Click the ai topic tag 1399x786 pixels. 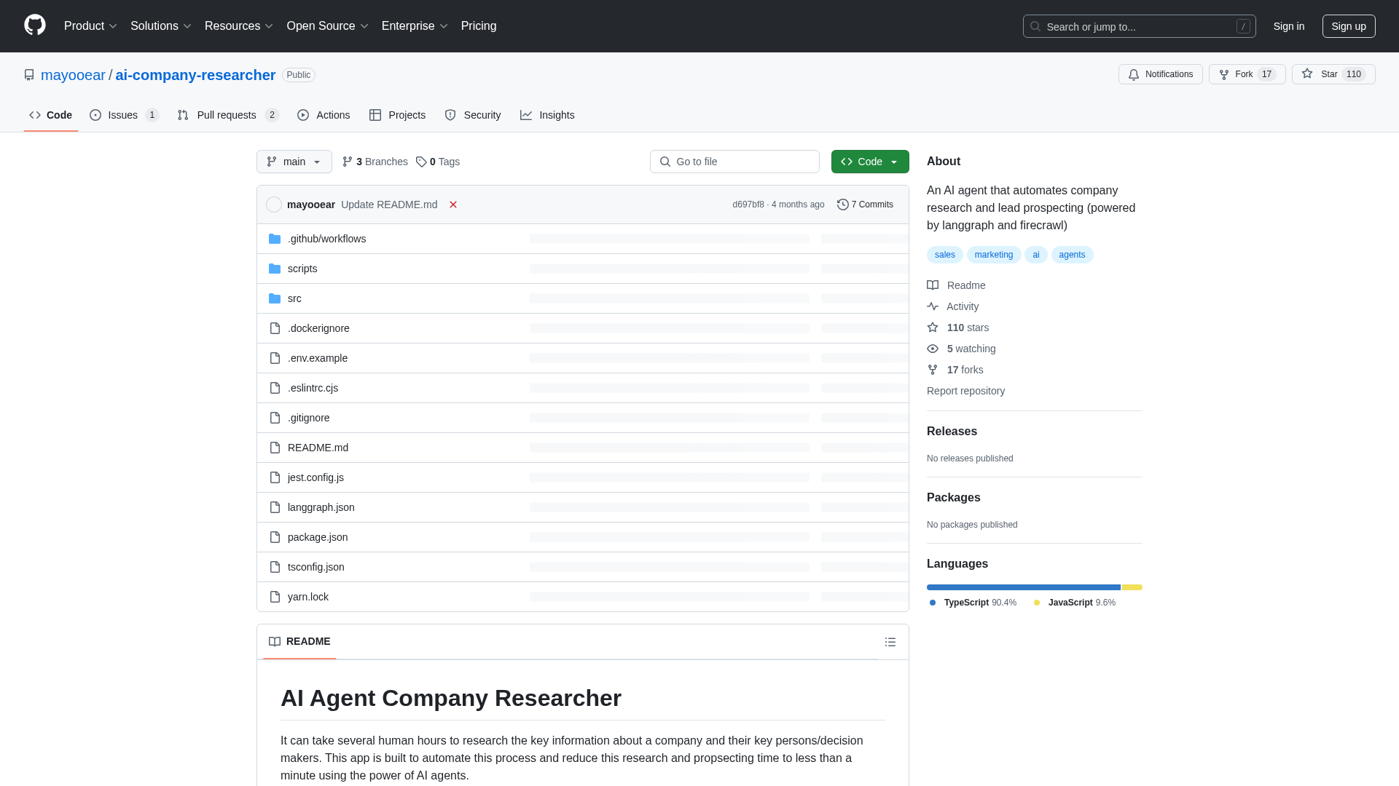(1035, 255)
